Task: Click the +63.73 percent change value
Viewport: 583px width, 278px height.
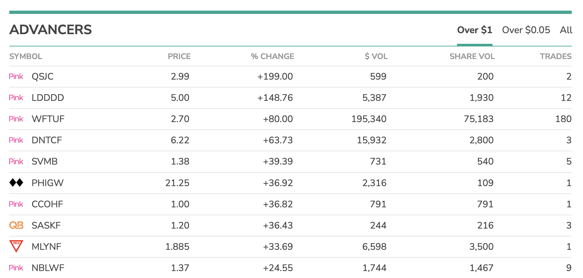Action: coord(278,140)
